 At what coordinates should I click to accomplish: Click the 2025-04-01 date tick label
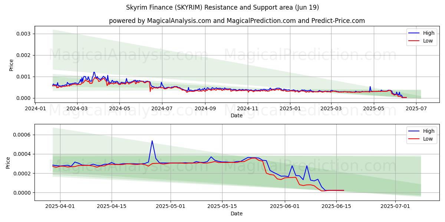60,206
